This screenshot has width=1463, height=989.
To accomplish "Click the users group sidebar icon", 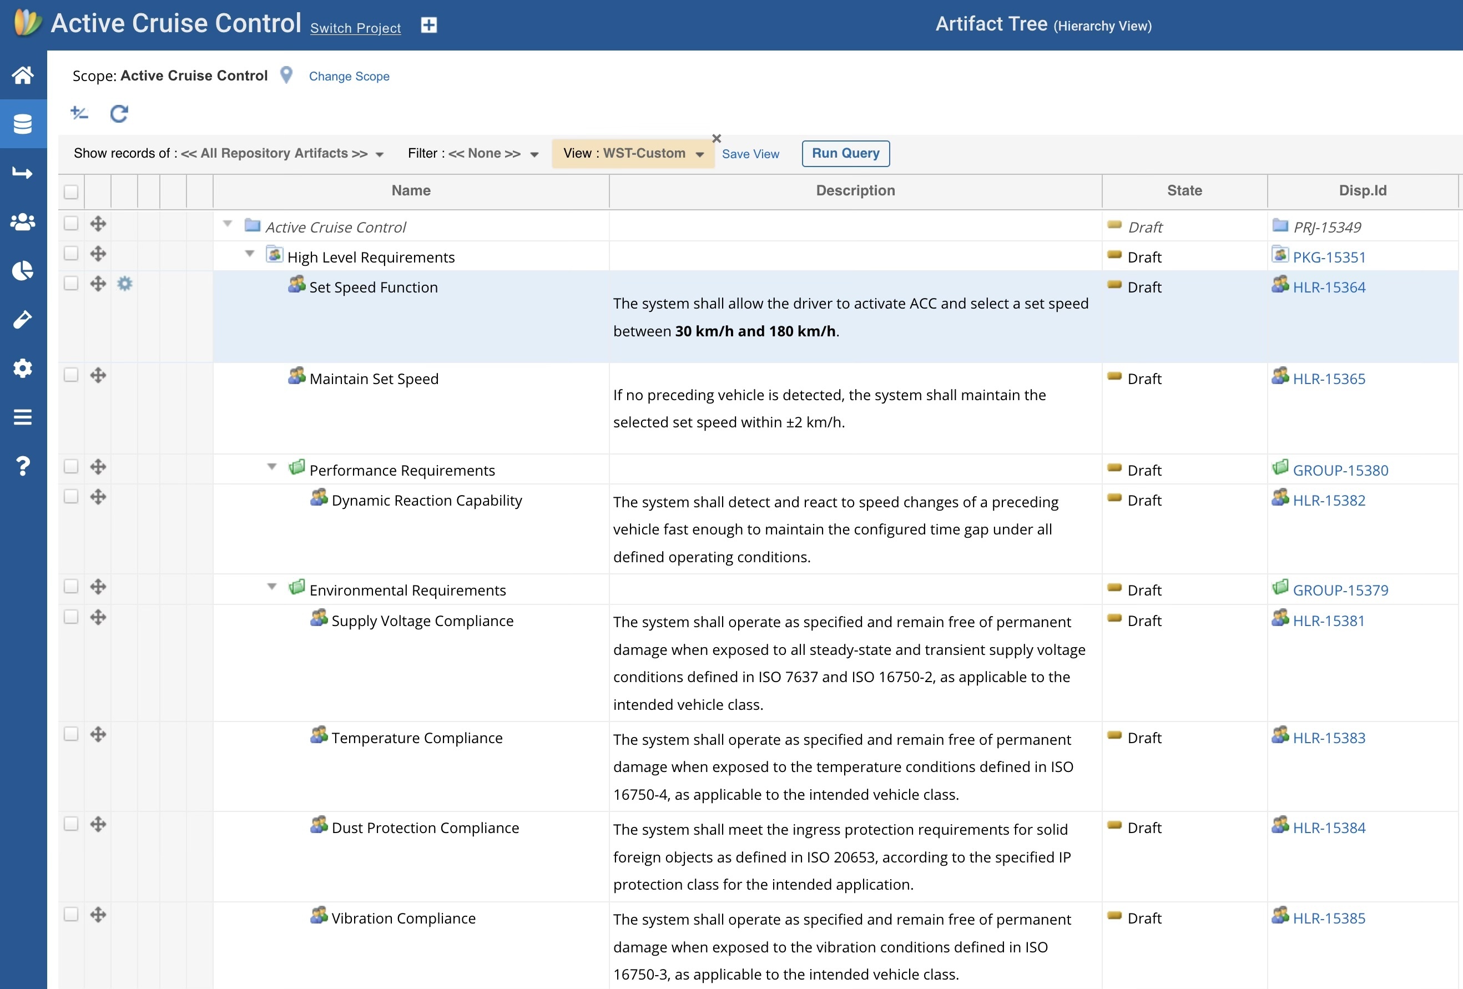I will pyautogui.click(x=23, y=221).
